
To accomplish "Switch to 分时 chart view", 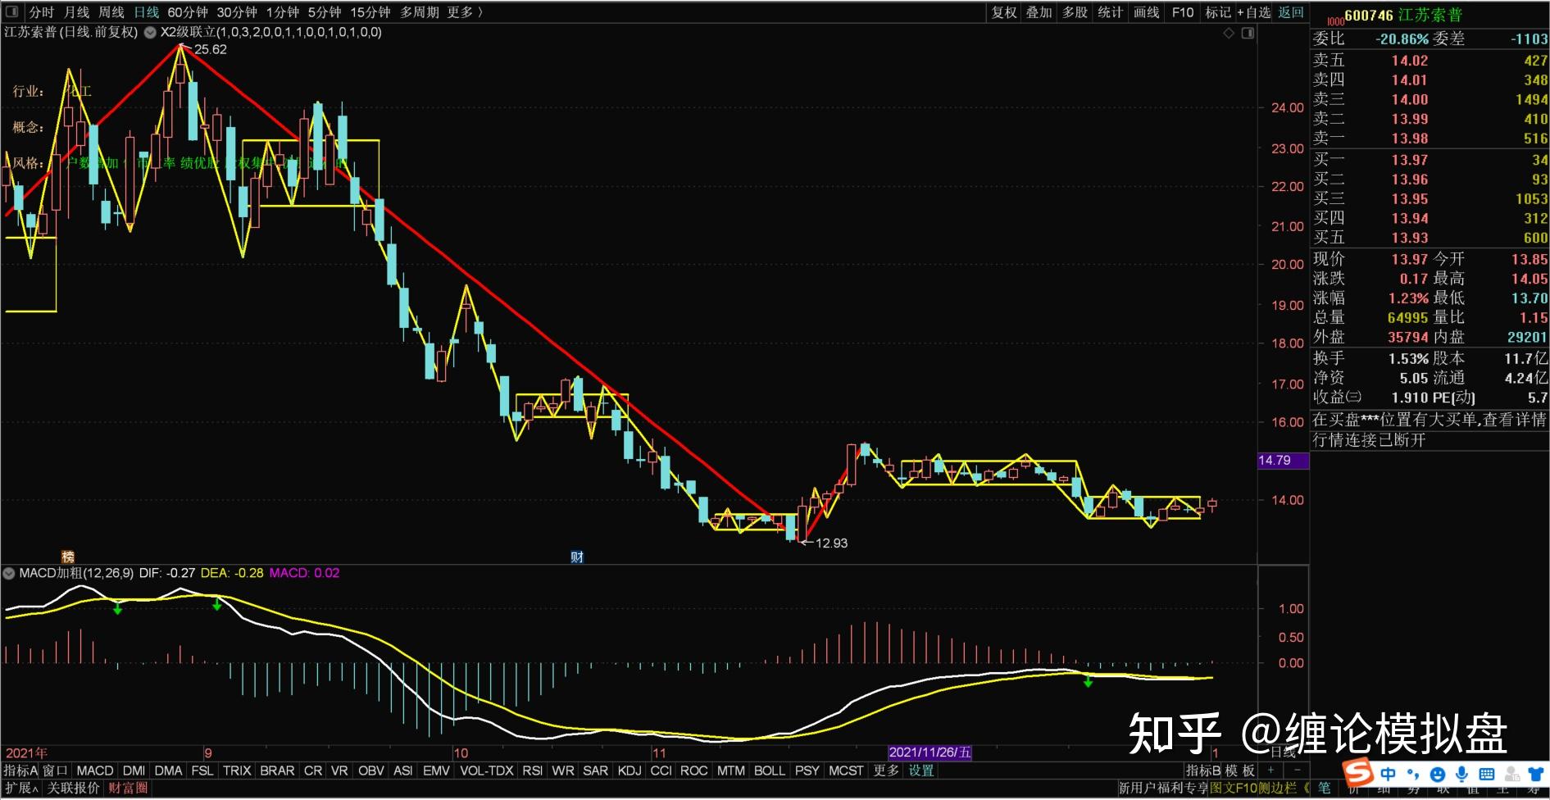I will coord(42,12).
